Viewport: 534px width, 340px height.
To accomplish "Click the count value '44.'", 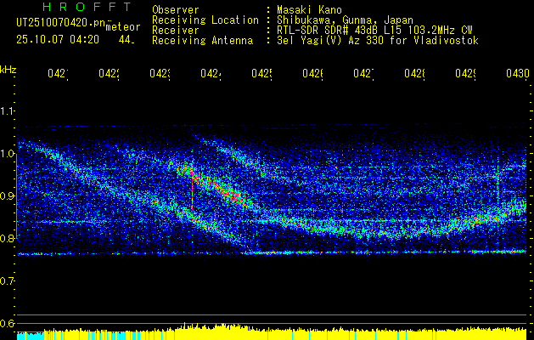I will pyautogui.click(x=126, y=40).
